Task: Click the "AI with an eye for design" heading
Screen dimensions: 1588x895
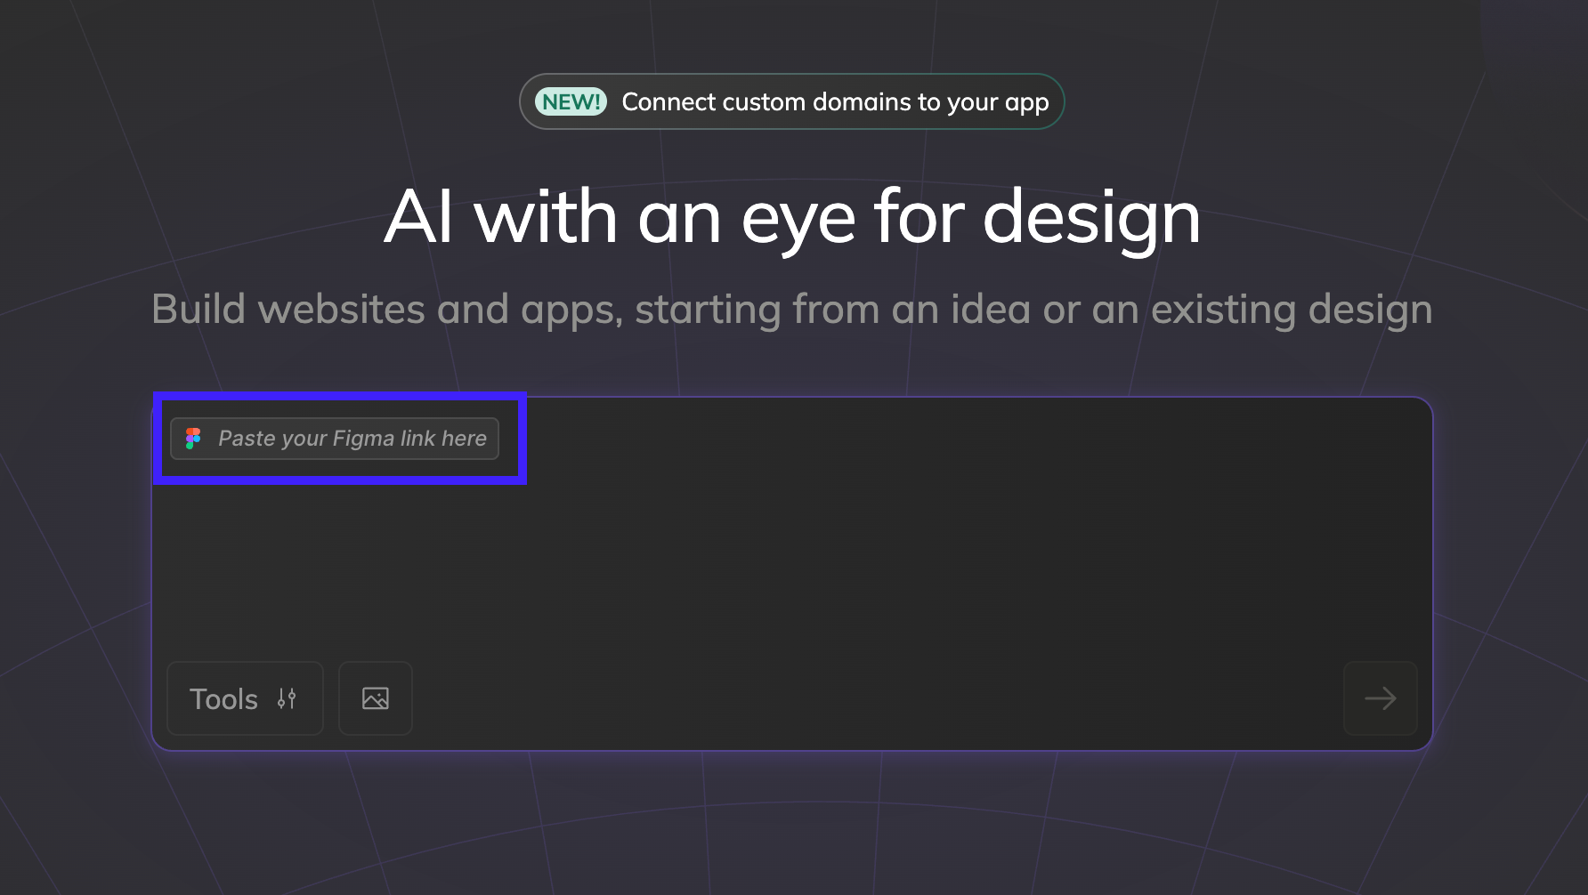Action: pos(792,217)
